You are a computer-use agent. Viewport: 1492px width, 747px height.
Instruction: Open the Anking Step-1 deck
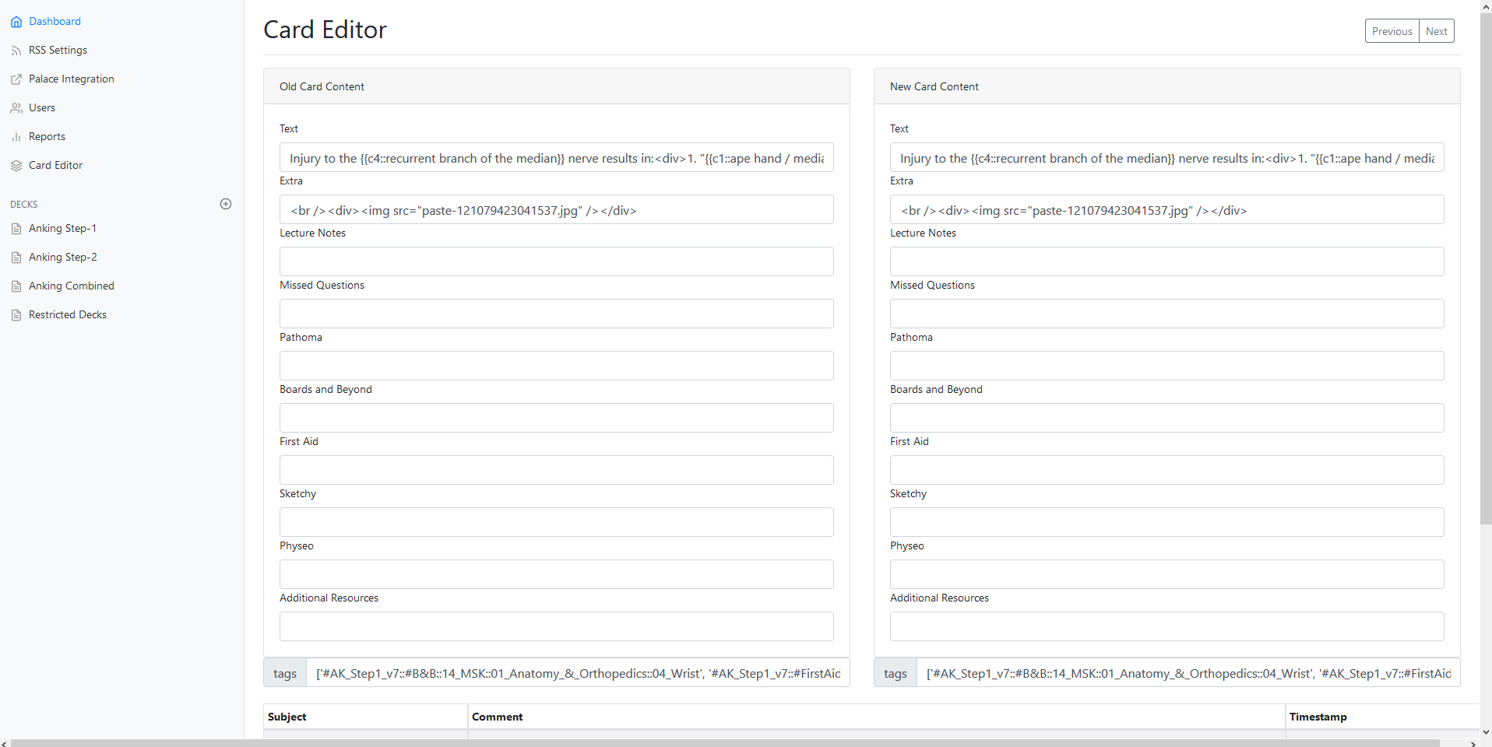tap(62, 228)
